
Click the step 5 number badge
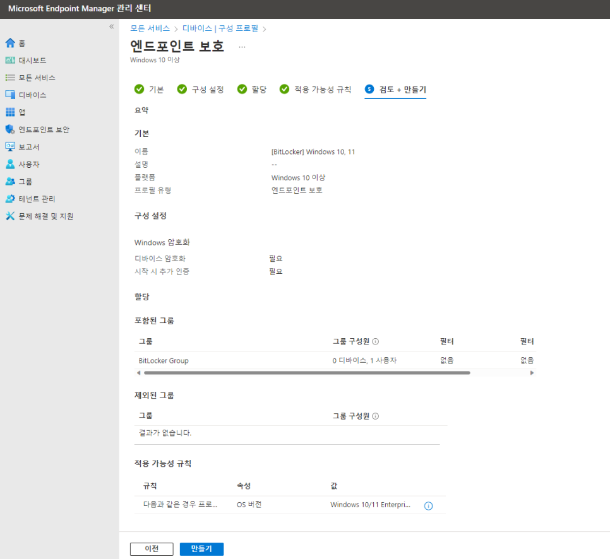pos(369,90)
